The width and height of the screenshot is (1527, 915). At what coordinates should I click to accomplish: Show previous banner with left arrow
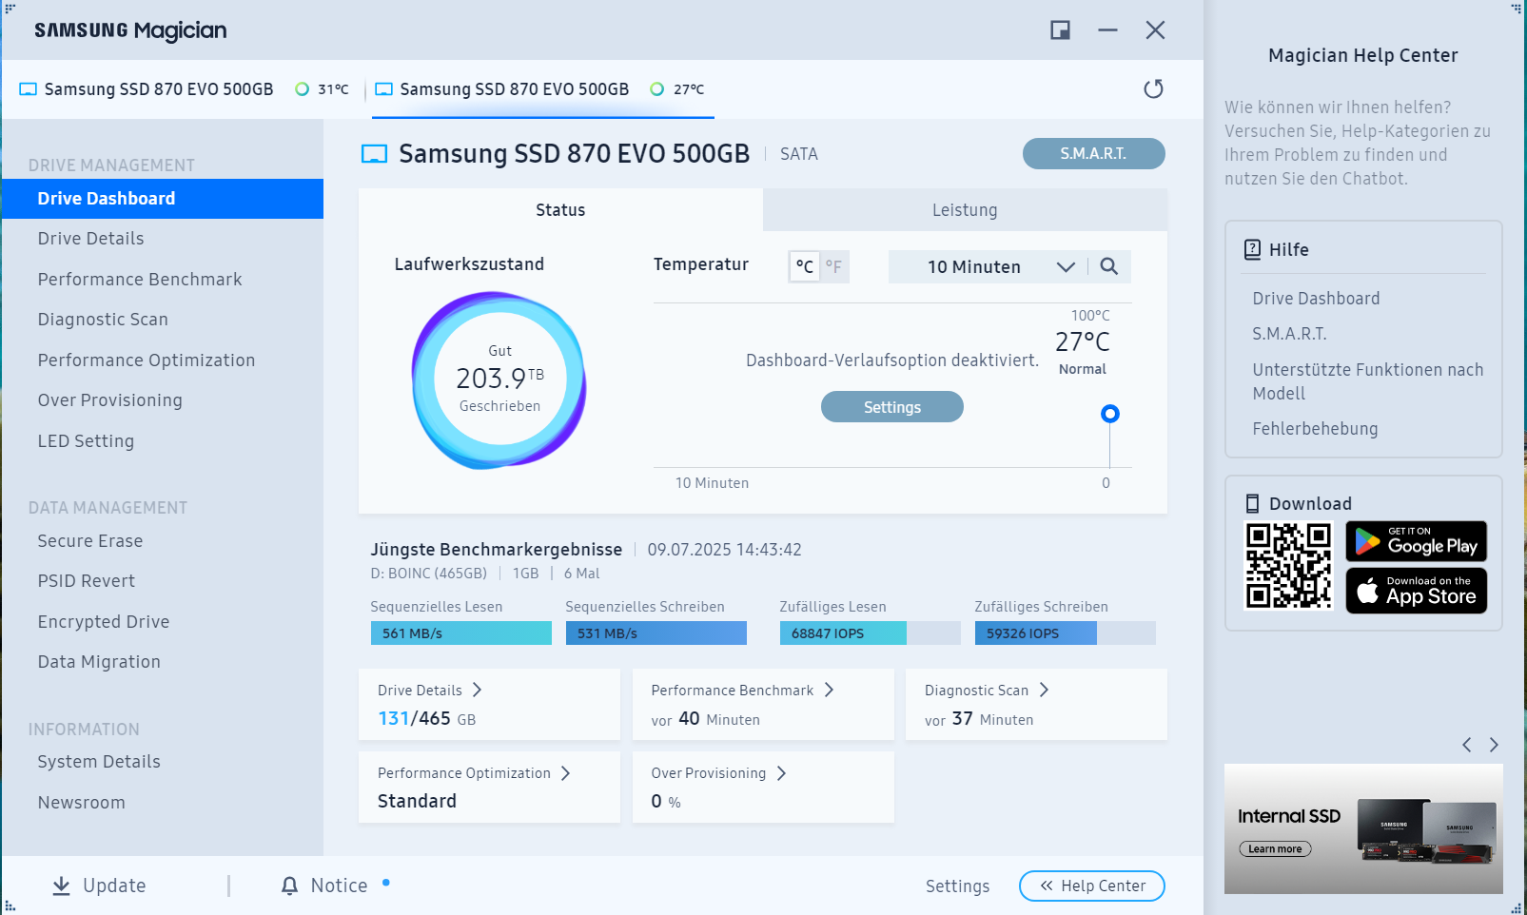(1467, 745)
